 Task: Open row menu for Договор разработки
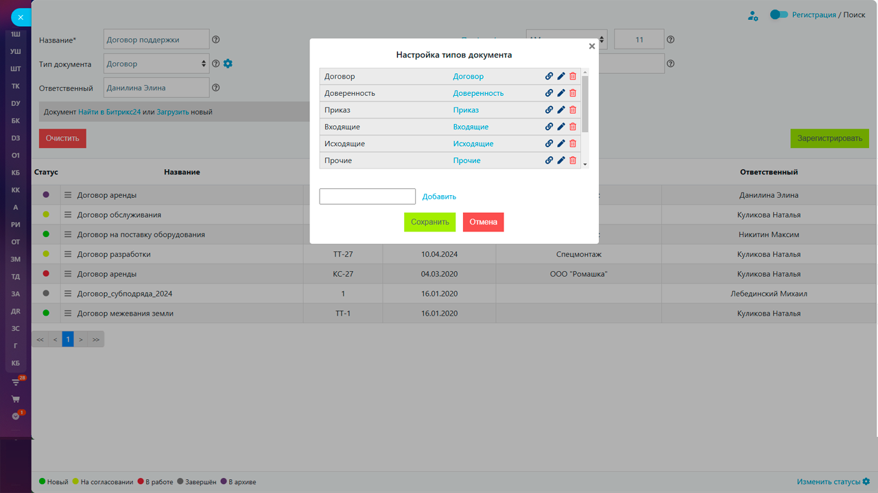68,254
